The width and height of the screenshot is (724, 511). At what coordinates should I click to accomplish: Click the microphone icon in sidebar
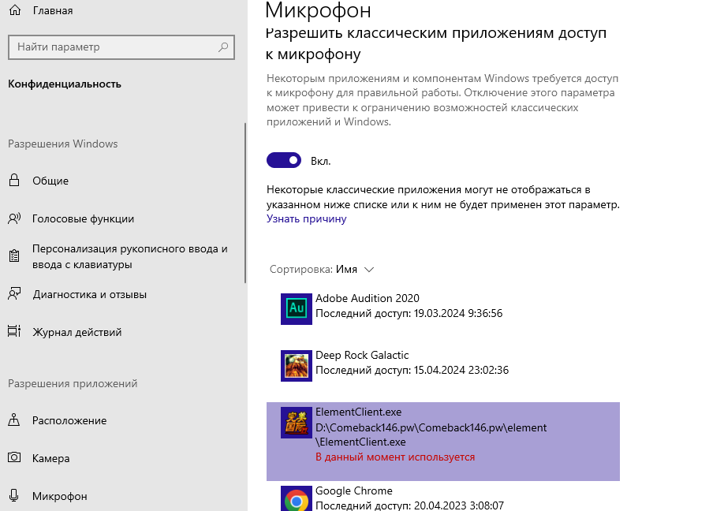point(14,496)
